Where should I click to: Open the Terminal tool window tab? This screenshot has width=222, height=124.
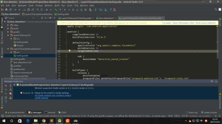coord(50,112)
